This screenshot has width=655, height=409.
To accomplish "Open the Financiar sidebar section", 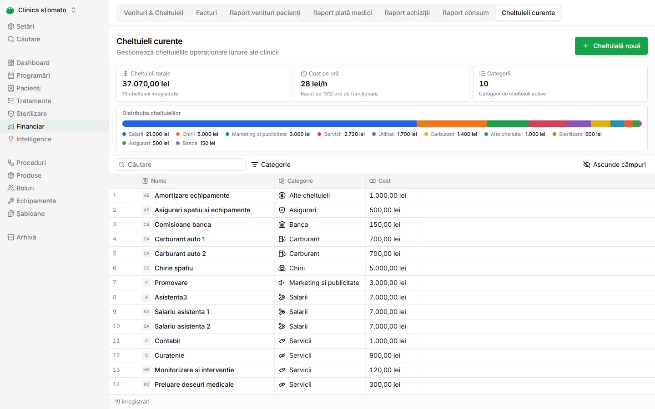I will [55, 126].
